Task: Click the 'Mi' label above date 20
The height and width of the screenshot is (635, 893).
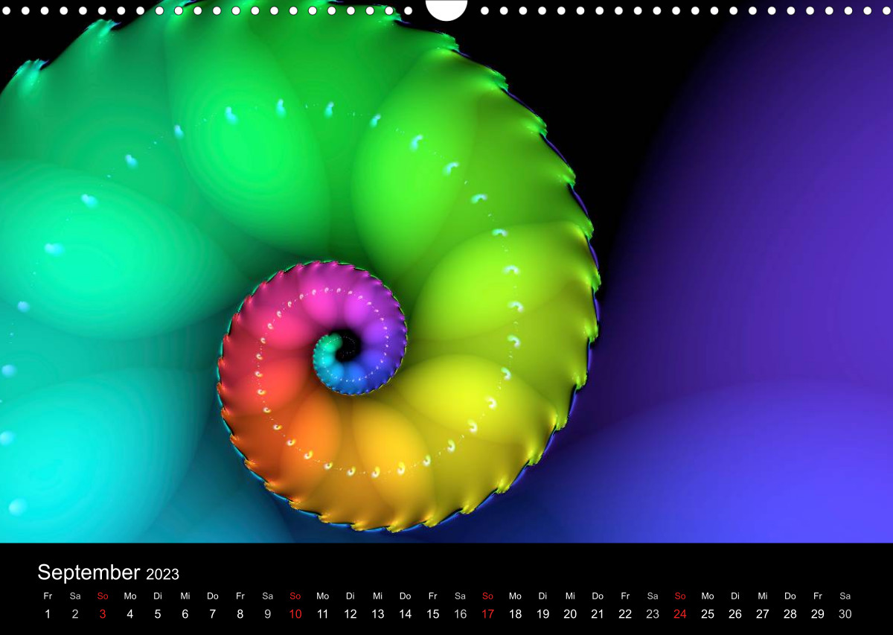Action: pos(570,596)
